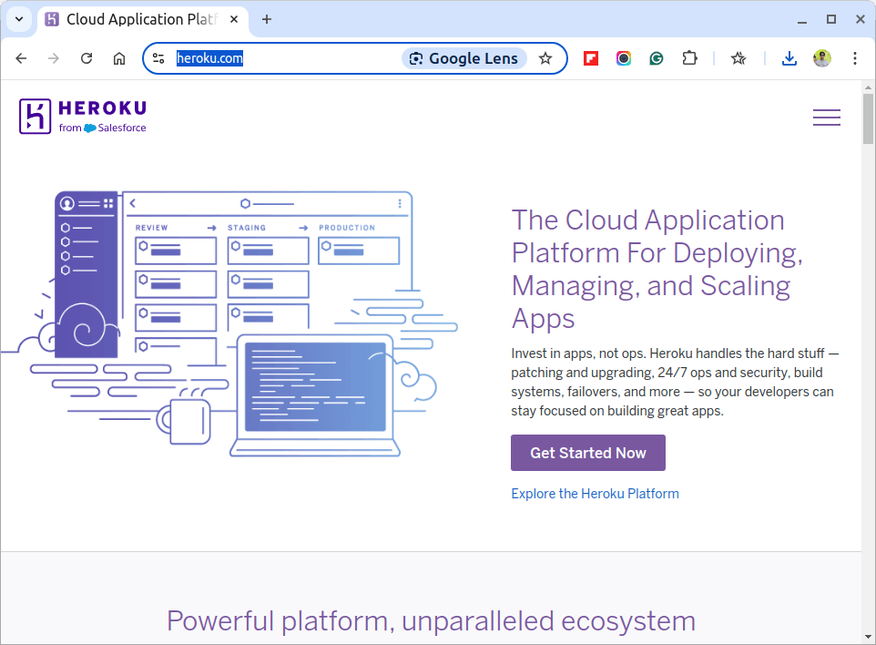This screenshot has height=645, width=876.
Task: Follow the Explore the Heroku Platform link
Action: tap(595, 494)
